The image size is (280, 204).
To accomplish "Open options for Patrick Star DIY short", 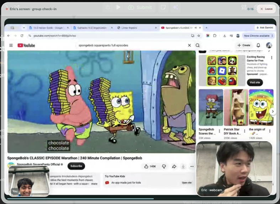I will point(245,131).
